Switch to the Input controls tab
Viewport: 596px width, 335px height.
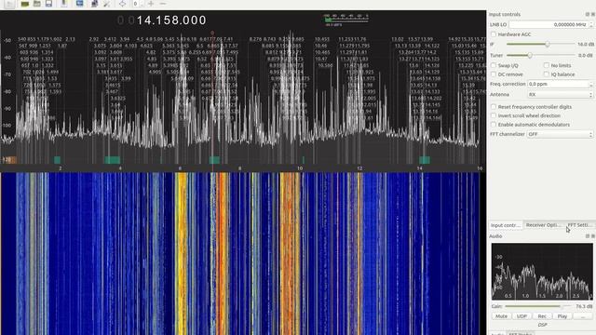505,225
